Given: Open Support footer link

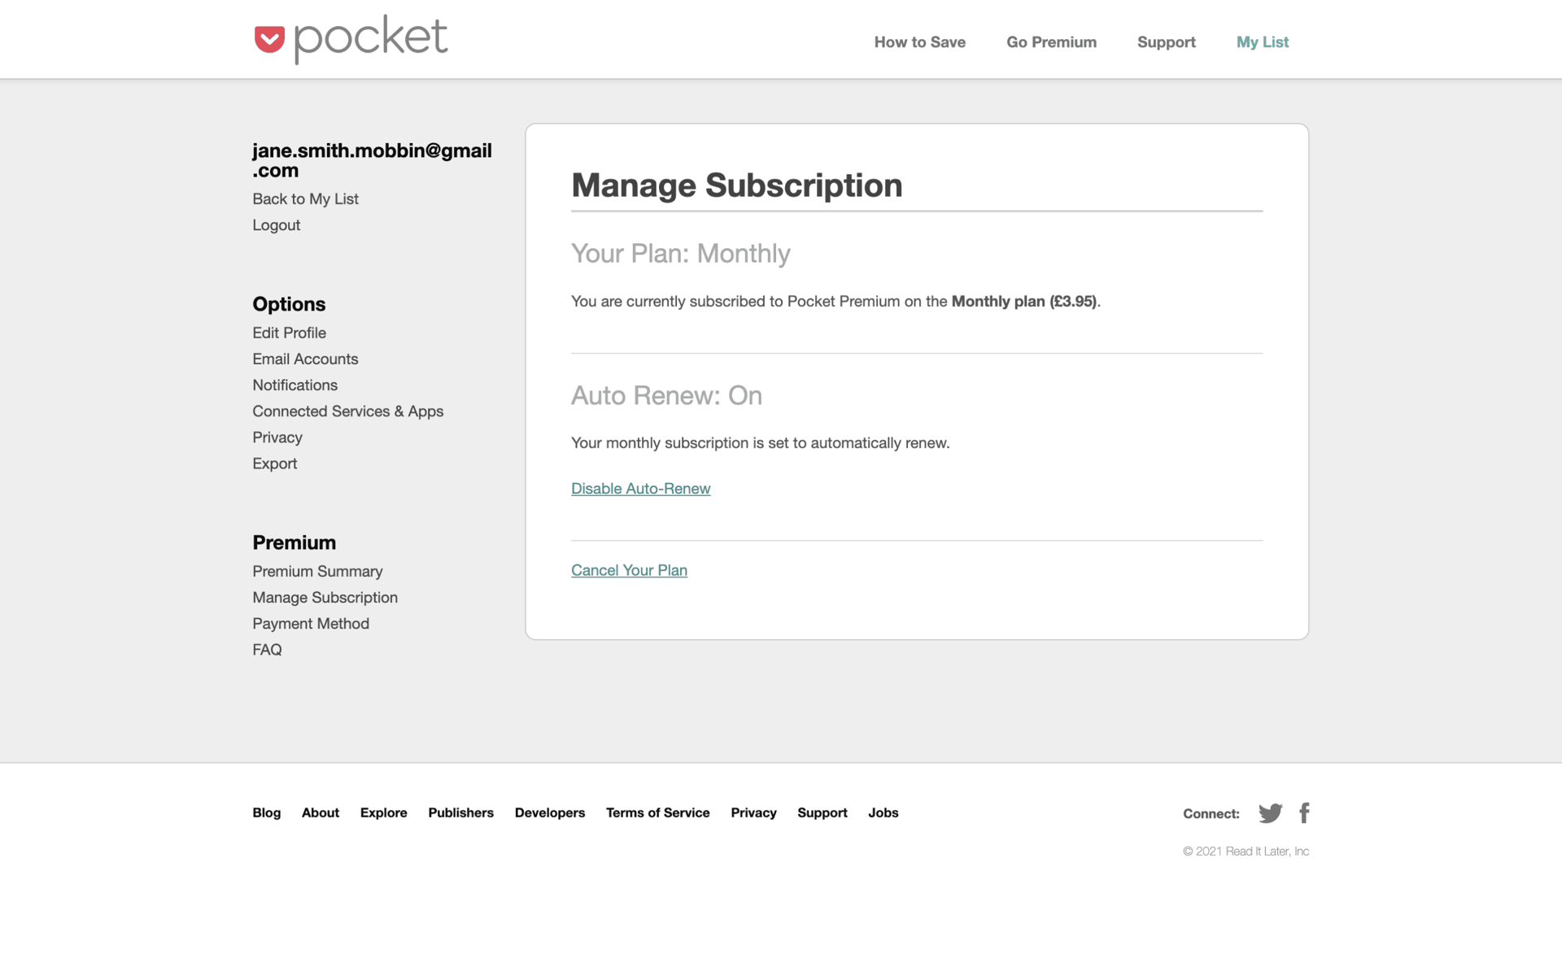Looking at the screenshot, I should [x=822, y=812].
